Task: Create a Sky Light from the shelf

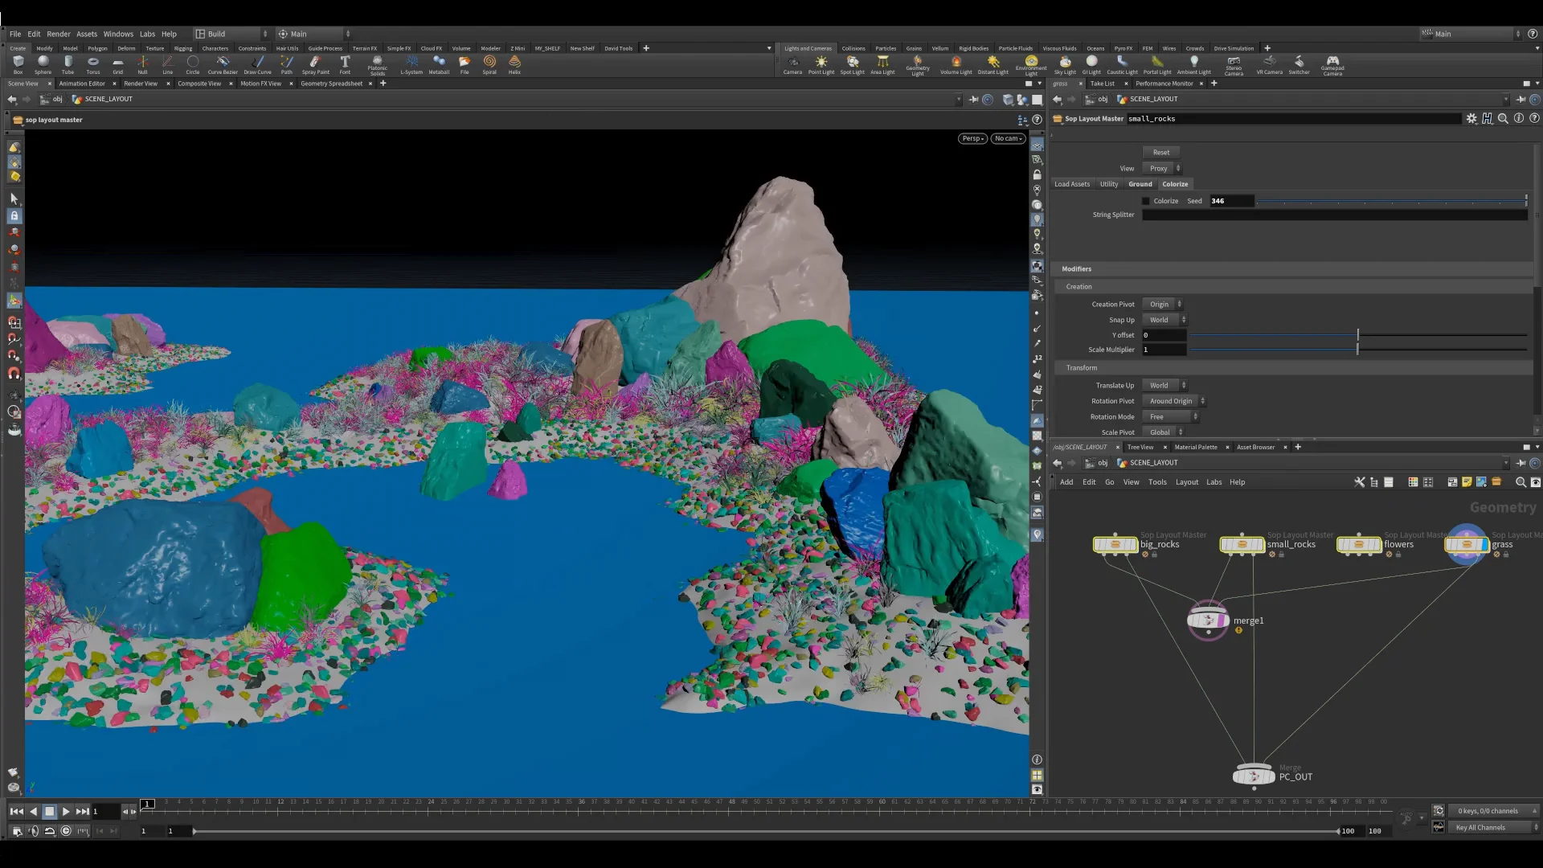Action: click(x=1065, y=64)
